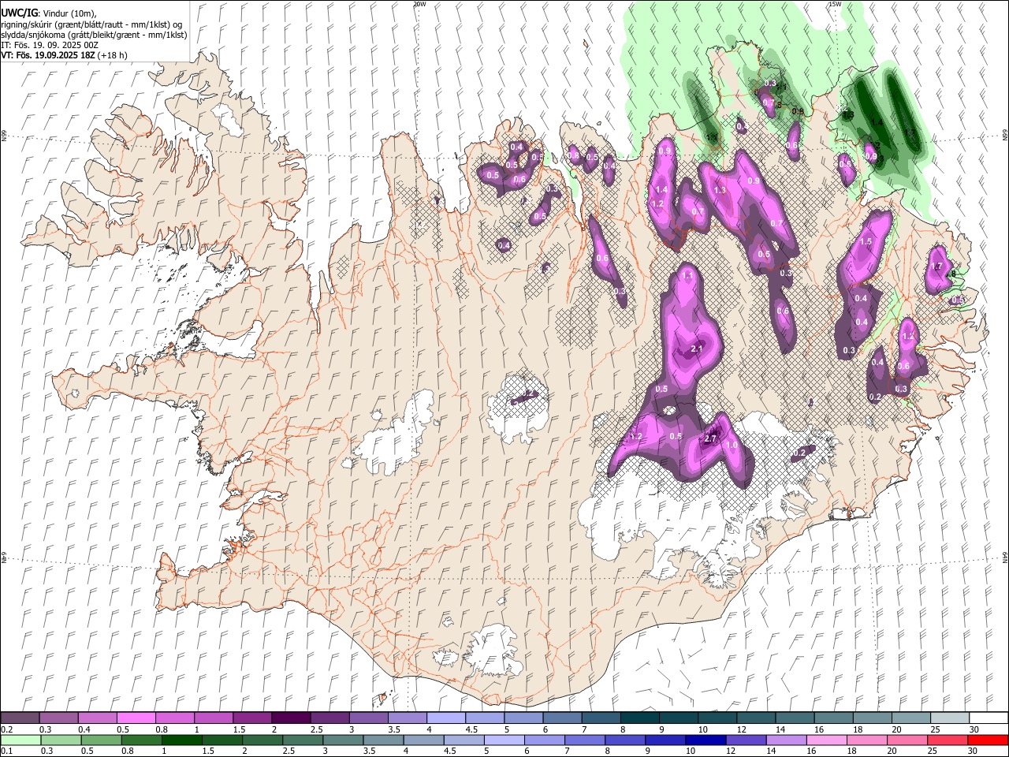Click the dark purple 0.2 snow legend swatch
Screen dimensions: 1009x757
pyautogui.click(x=20, y=718)
